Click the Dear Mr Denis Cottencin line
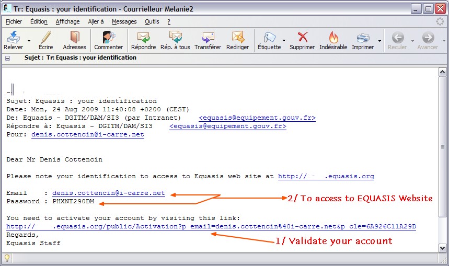The width and height of the screenshot is (449, 266). 54,159
